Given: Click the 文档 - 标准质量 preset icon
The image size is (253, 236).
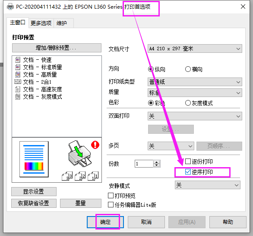Looking at the screenshot, I should [18, 67].
